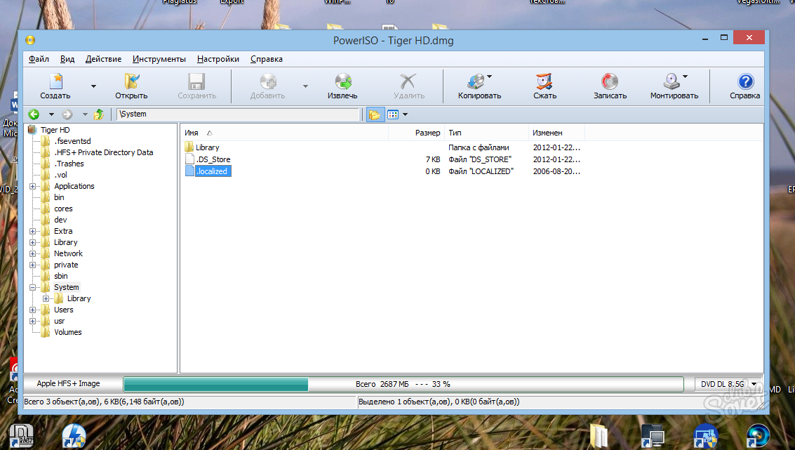Open the Файл menu

pyautogui.click(x=39, y=59)
